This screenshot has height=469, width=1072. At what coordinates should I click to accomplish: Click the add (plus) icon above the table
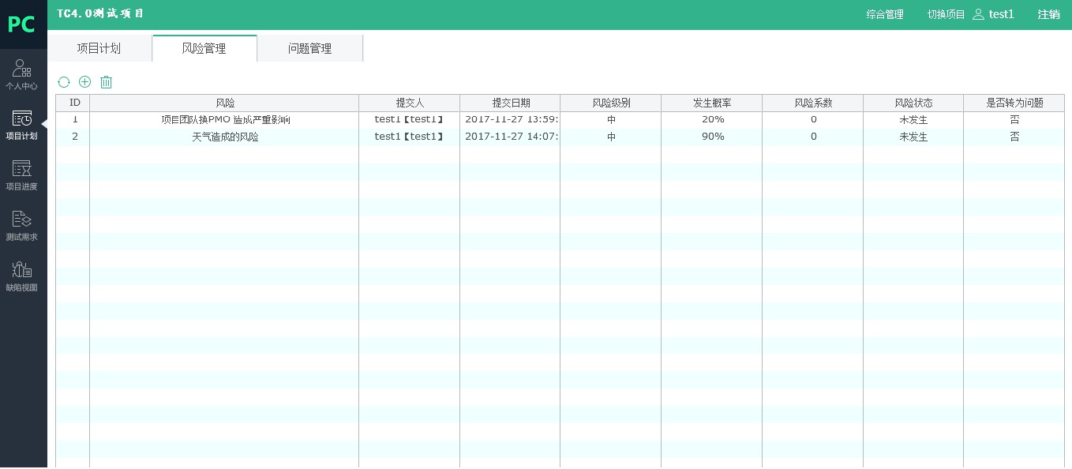pos(85,82)
